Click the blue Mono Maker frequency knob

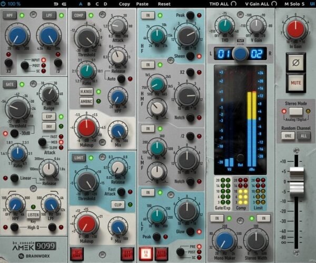[x=225, y=240]
